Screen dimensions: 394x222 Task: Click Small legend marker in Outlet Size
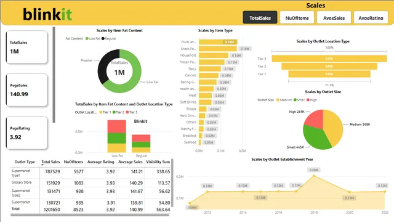[295, 100]
